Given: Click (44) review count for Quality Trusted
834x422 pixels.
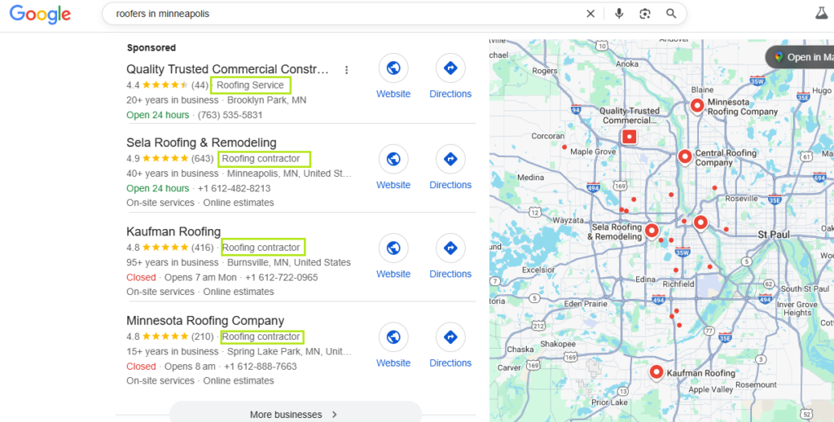Looking at the screenshot, I should (x=200, y=86).
